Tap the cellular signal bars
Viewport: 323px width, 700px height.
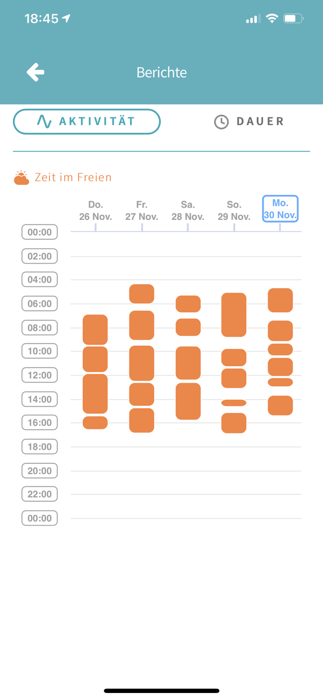coord(252,19)
